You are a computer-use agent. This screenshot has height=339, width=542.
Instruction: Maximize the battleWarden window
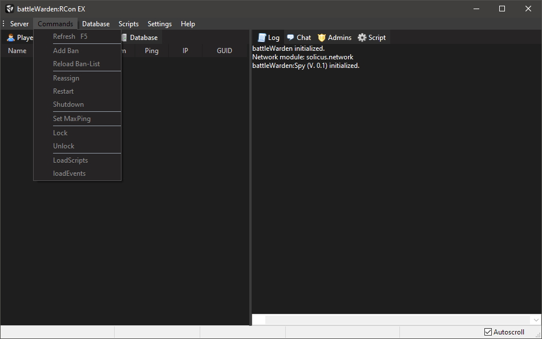click(502, 9)
